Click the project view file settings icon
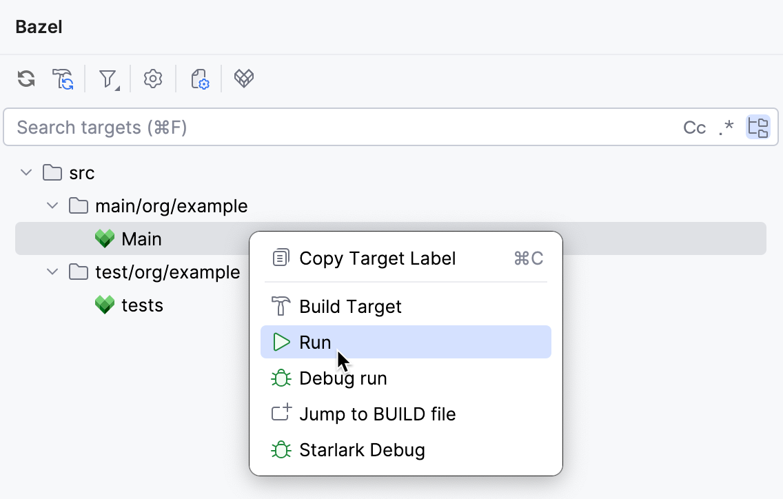 click(x=199, y=79)
